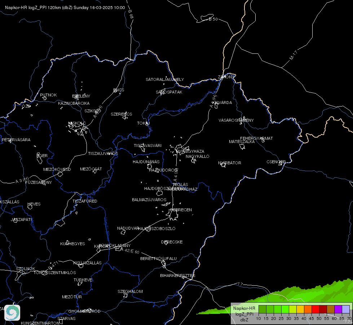Click the HEVES city label
Screen dimensions: 353x325
pos(34,204)
